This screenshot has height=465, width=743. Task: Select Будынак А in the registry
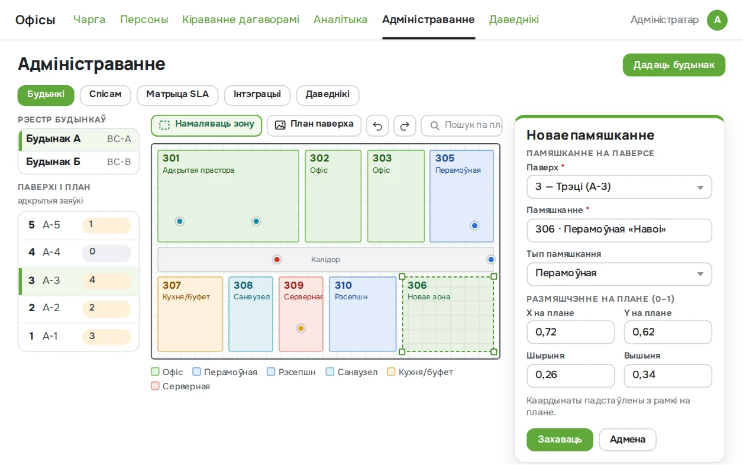[79, 140]
